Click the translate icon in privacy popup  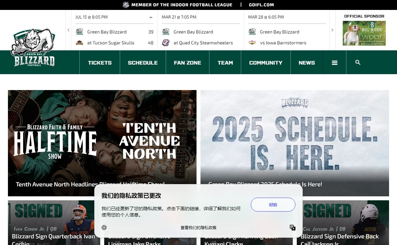point(292,227)
